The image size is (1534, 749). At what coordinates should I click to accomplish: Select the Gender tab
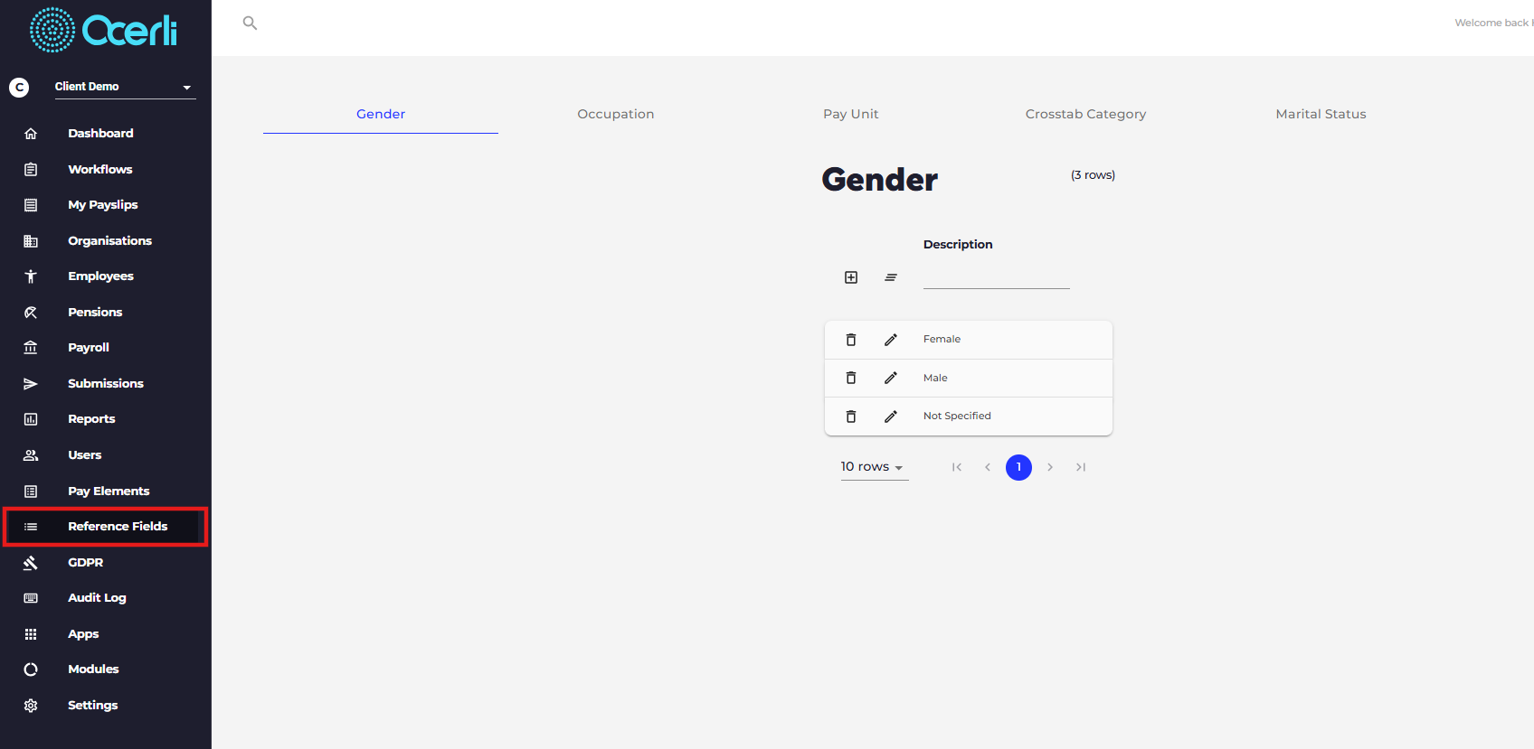(x=381, y=114)
